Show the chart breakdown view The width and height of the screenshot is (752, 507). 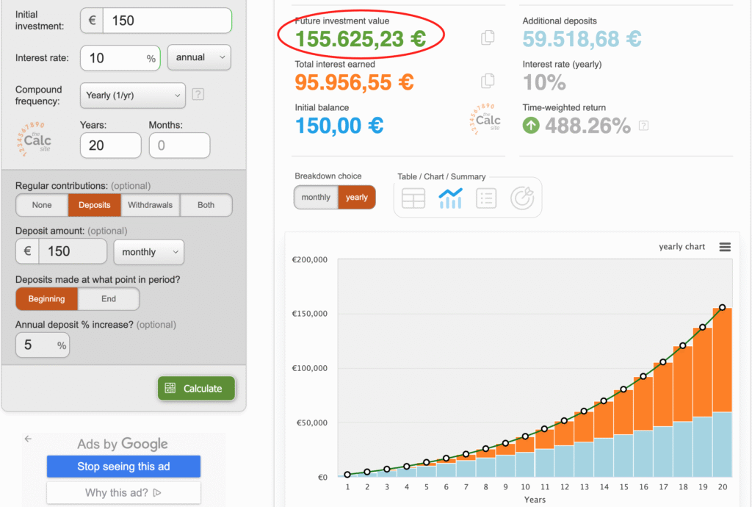pos(450,198)
